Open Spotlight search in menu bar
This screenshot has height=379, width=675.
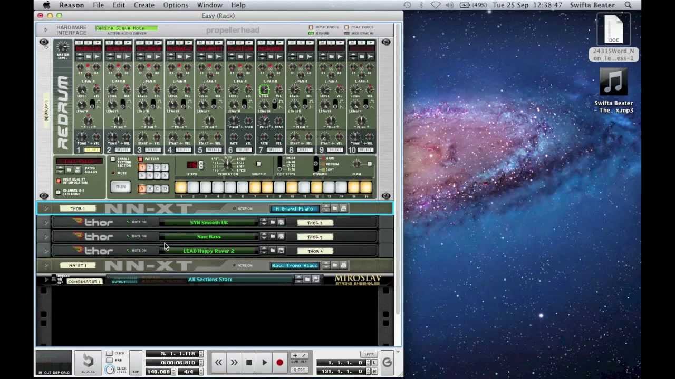[x=628, y=5]
